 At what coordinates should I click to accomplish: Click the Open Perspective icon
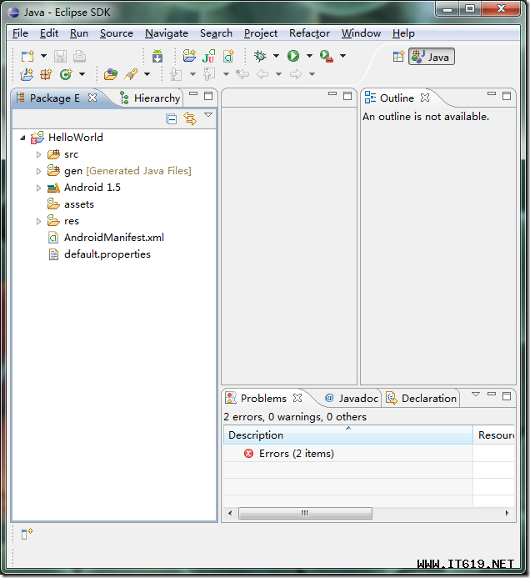click(398, 56)
